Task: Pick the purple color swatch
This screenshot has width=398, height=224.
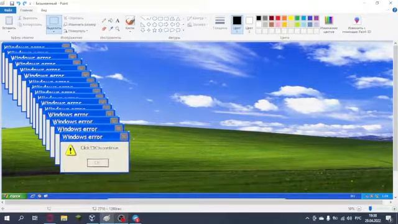Action: point(317,18)
